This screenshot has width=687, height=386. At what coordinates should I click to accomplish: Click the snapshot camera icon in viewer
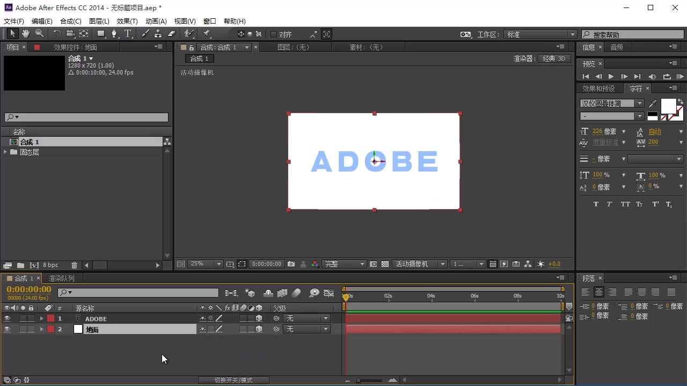click(291, 264)
